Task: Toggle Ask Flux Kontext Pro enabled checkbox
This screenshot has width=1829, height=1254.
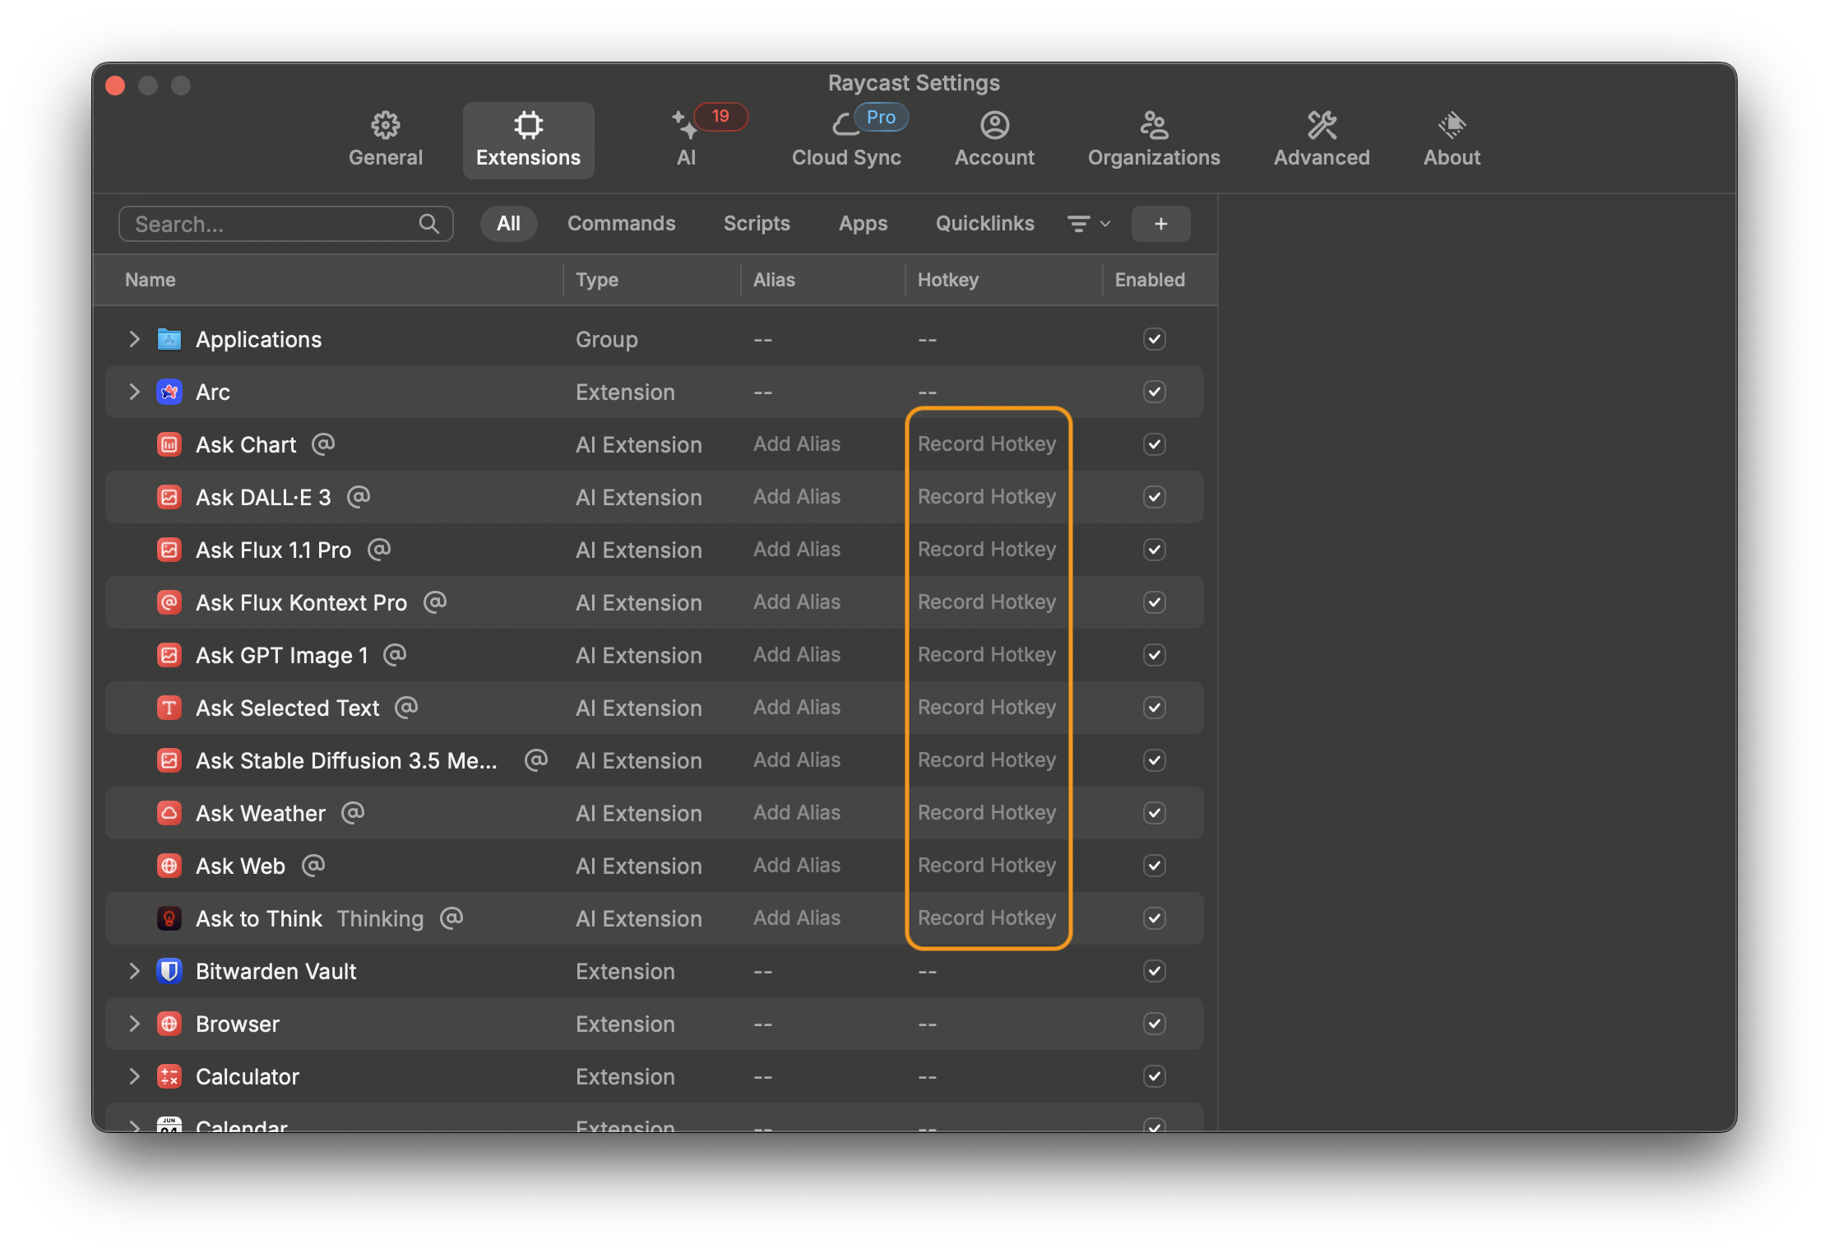Action: (x=1154, y=602)
